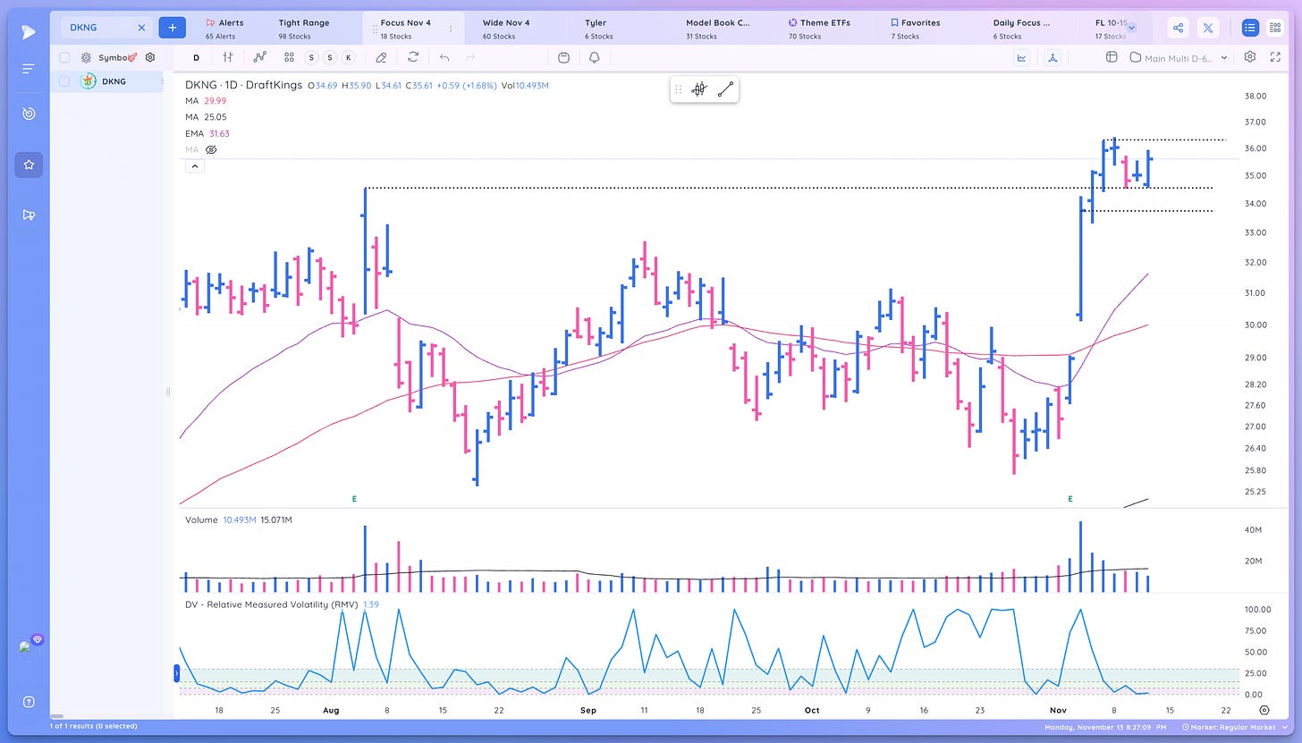Screen dimensions: 1302x743
Task: Open the sidebar list menu icon
Action: 29,69
